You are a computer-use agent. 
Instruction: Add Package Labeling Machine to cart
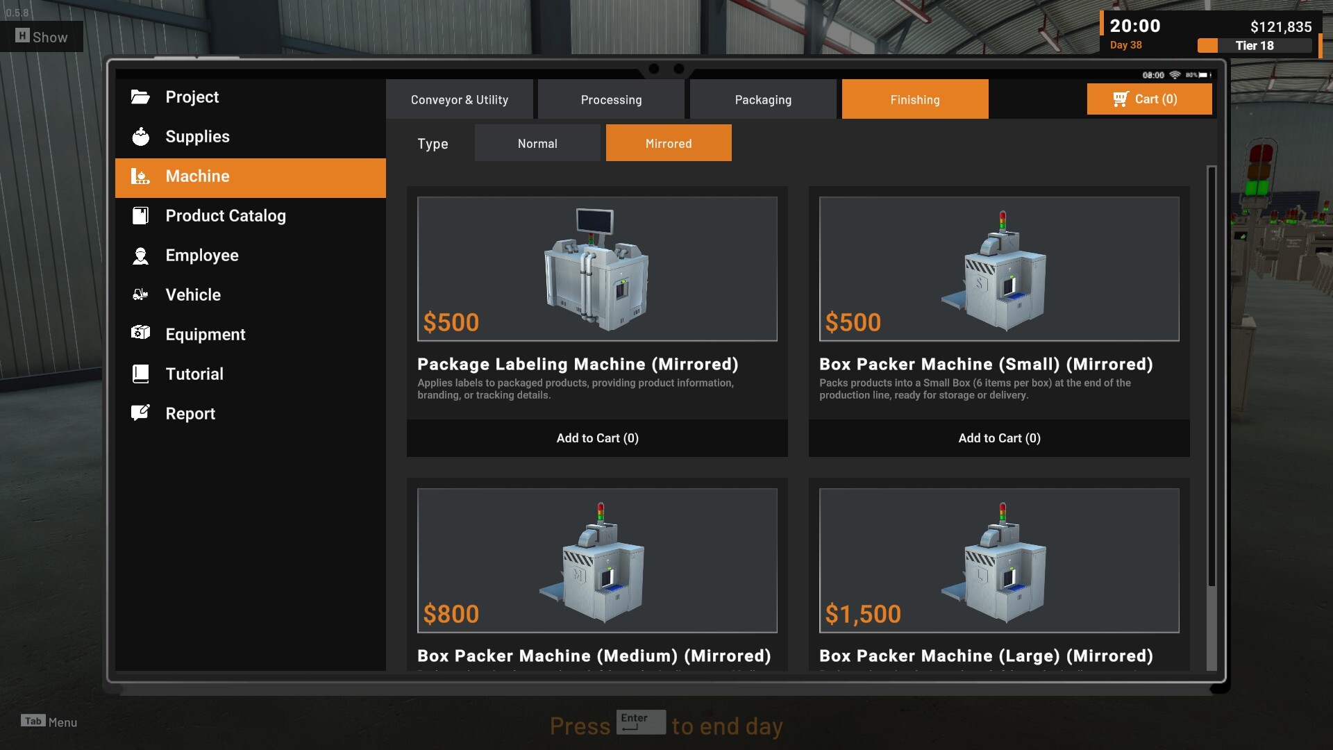597,438
